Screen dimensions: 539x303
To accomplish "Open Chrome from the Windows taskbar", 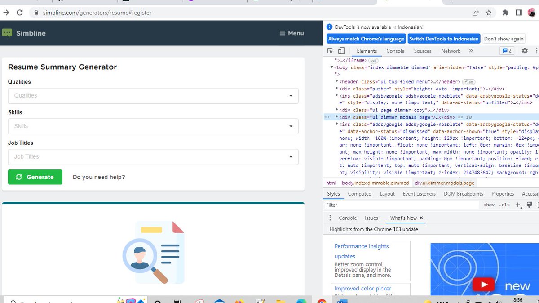I will pyautogui.click(x=322, y=302).
